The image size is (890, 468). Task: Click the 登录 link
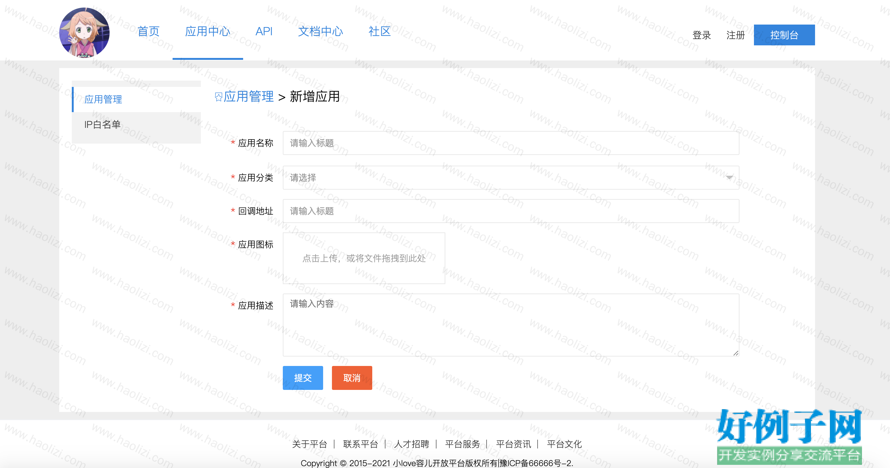tap(701, 35)
